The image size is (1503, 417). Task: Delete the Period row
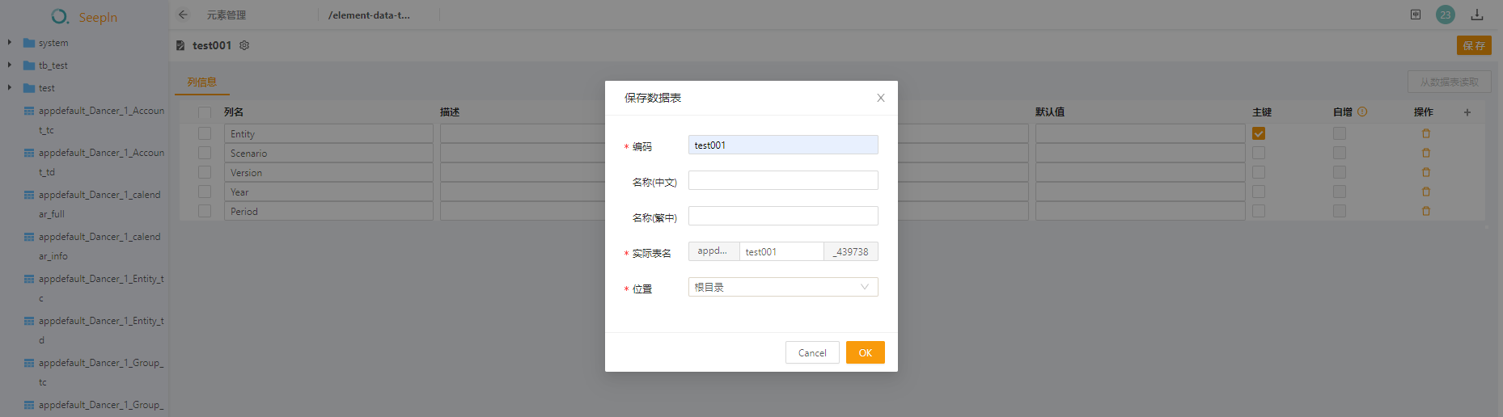(x=1426, y=211)
